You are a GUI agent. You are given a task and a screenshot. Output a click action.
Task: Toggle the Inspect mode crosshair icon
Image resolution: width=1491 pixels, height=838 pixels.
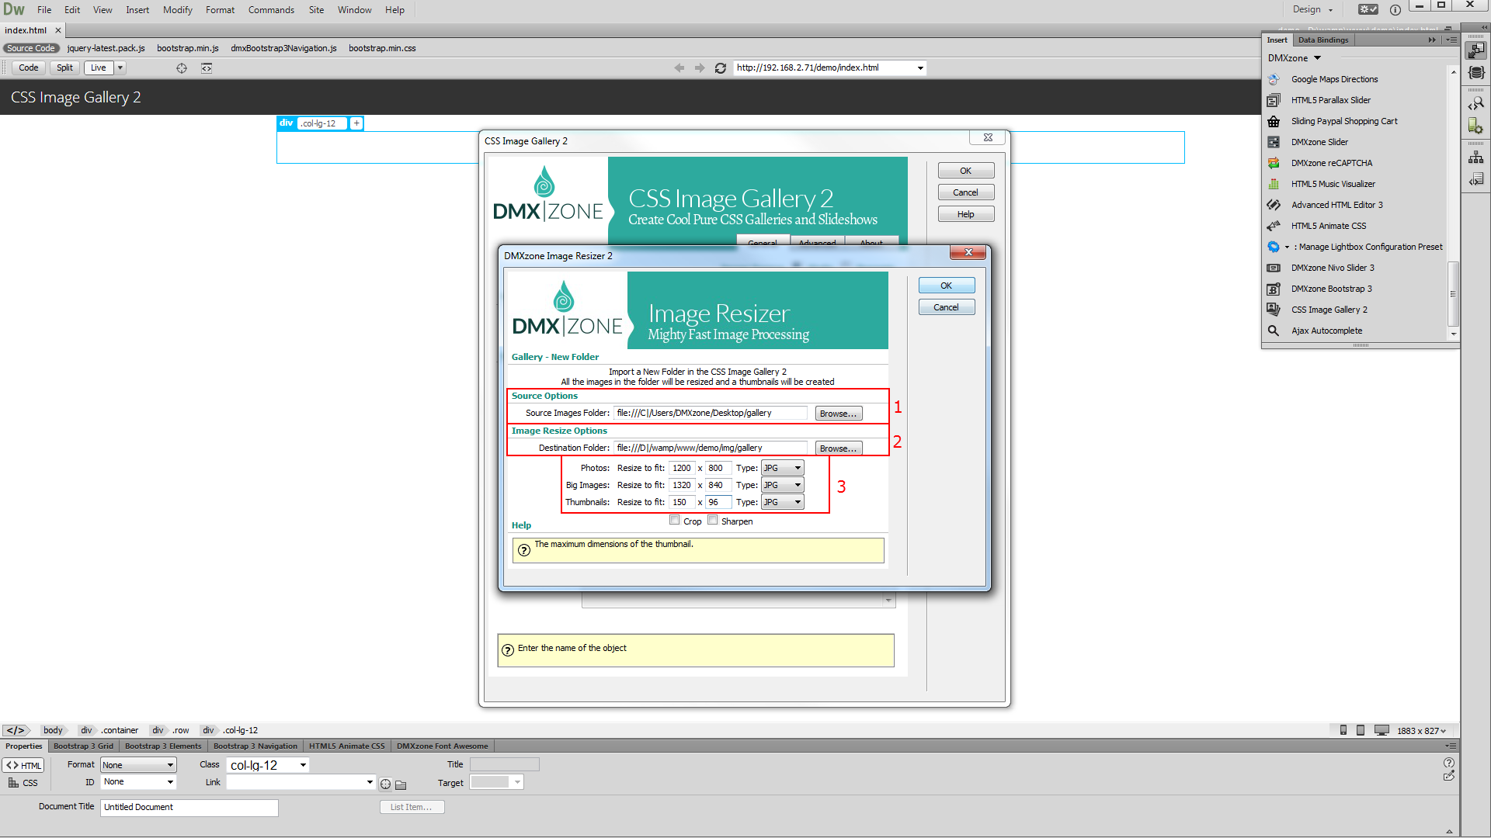pos(182,68)
